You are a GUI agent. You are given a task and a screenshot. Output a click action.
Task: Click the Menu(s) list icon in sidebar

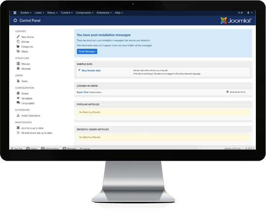[x=18, y=63]
